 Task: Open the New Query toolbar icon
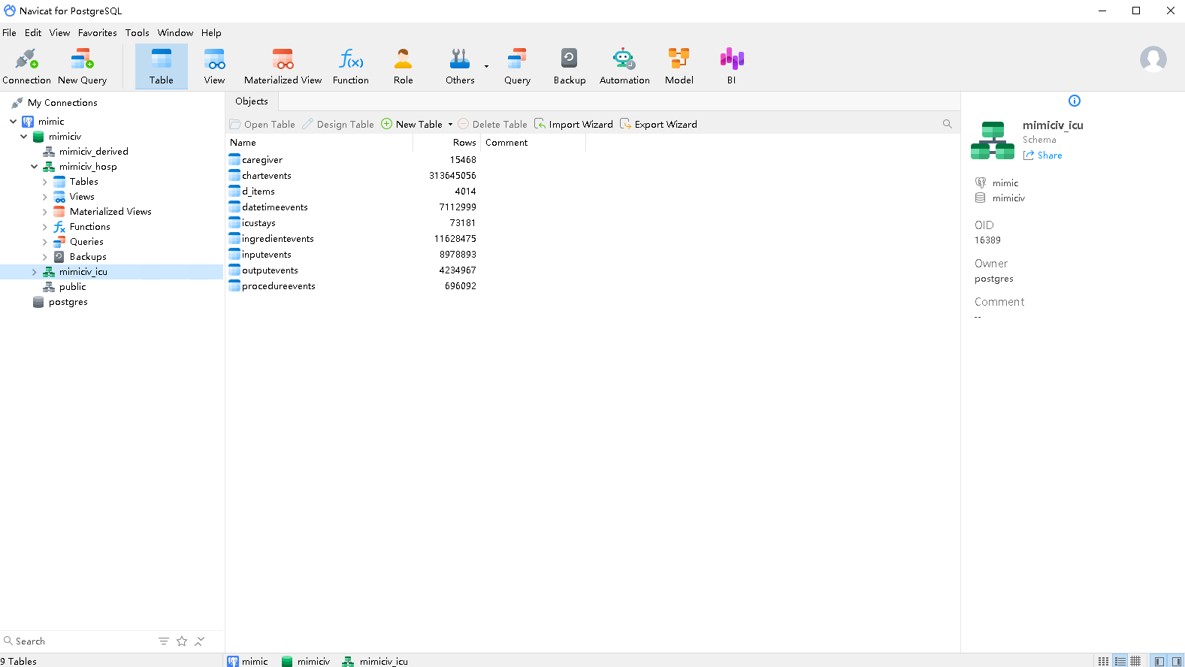82,66
